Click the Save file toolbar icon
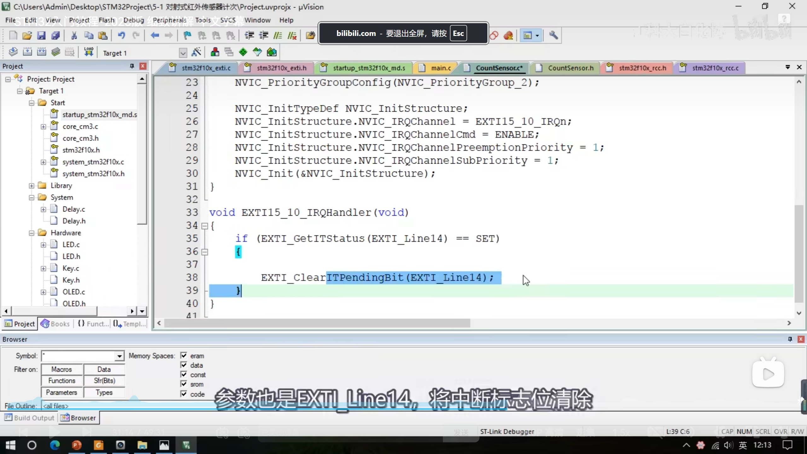807x454 pixels. click(x=41, y=35)
